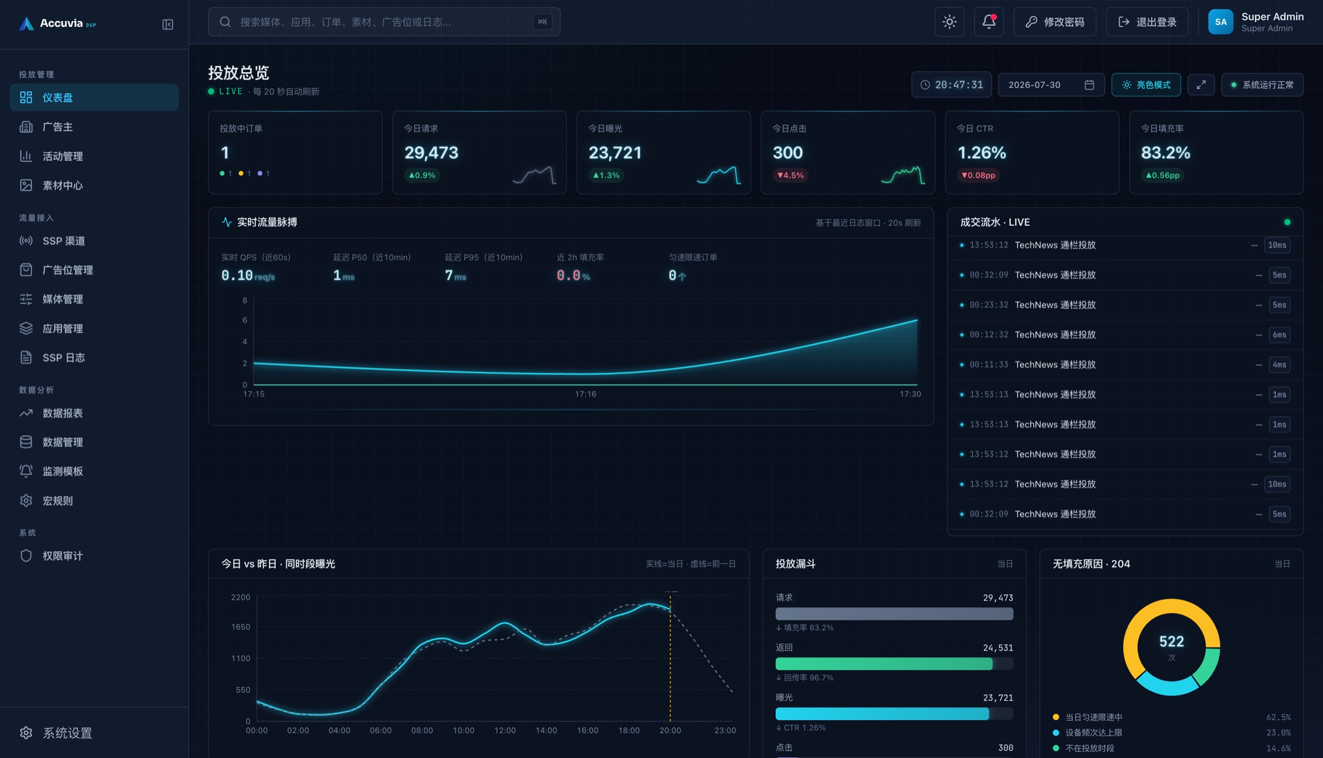Click the 今日填充率 83.2% card

(x=1217, y=153)
